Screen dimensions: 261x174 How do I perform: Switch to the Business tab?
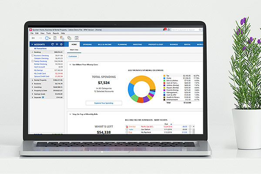tap(174, 44)
